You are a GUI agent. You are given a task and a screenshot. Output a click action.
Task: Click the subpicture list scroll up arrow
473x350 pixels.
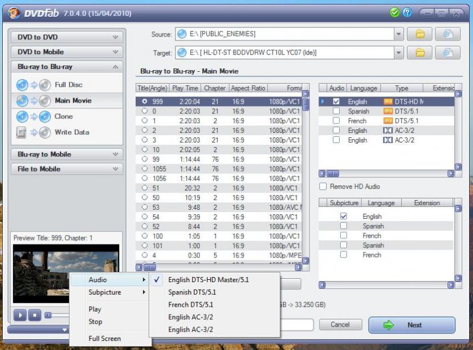458,209
